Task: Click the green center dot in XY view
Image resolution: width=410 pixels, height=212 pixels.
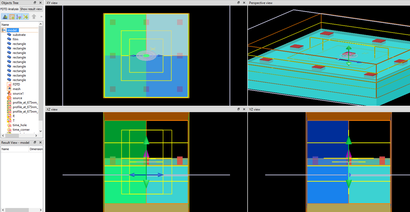Action: point(146,56)
